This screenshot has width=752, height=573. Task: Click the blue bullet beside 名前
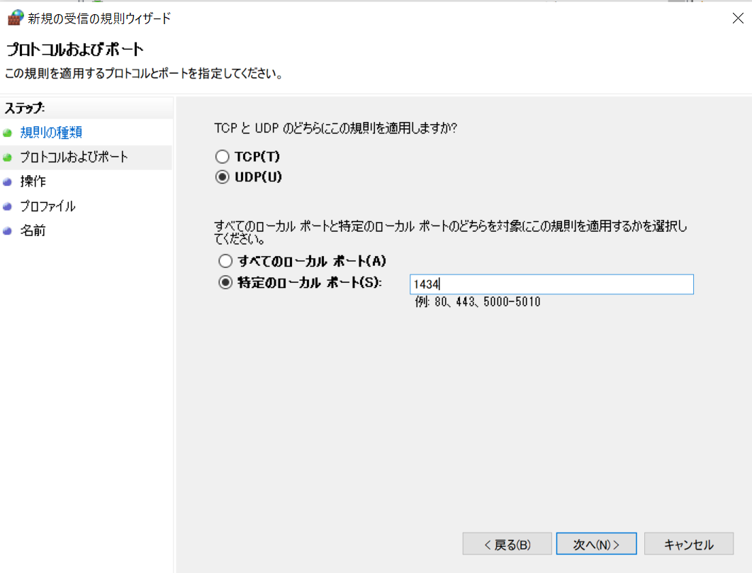(x=7, y=231)
